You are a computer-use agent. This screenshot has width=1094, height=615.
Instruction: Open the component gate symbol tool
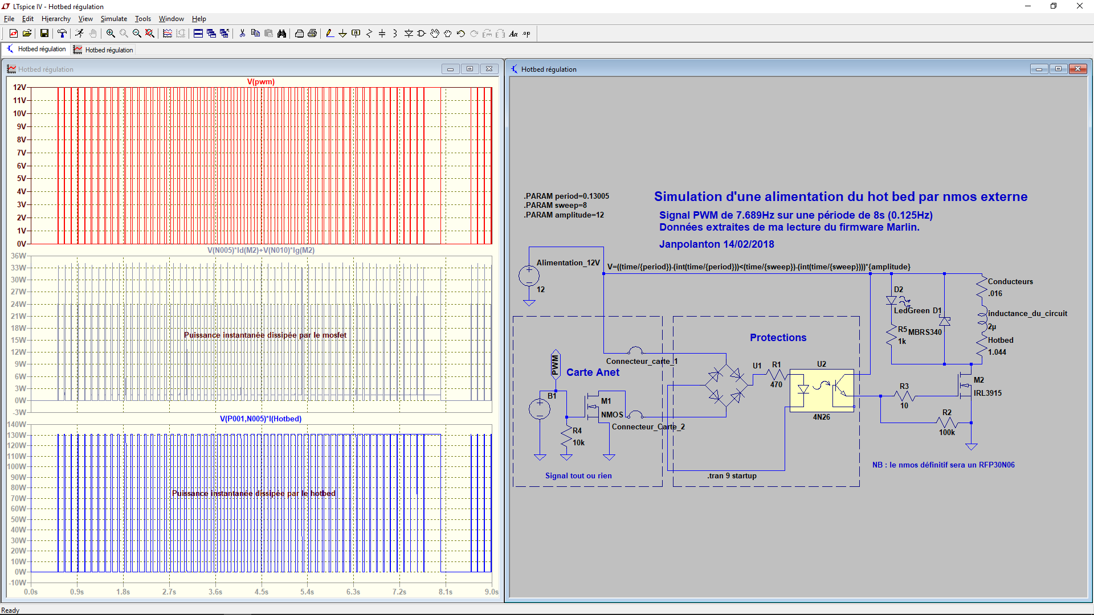point(422,34)
